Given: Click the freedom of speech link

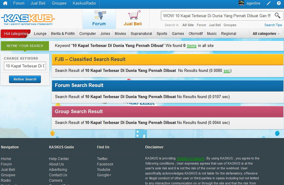Looking at the screenshot, I should pyautogui.click(x=191, y=158).
